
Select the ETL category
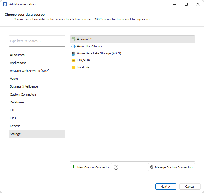point(37,110)
